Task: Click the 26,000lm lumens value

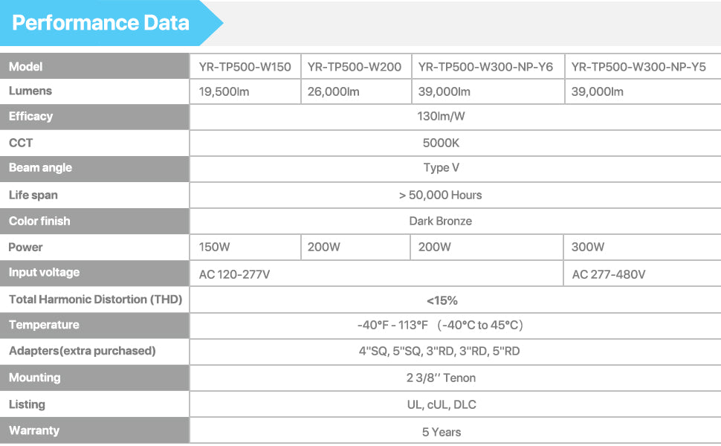Action: tap(333, 91)
